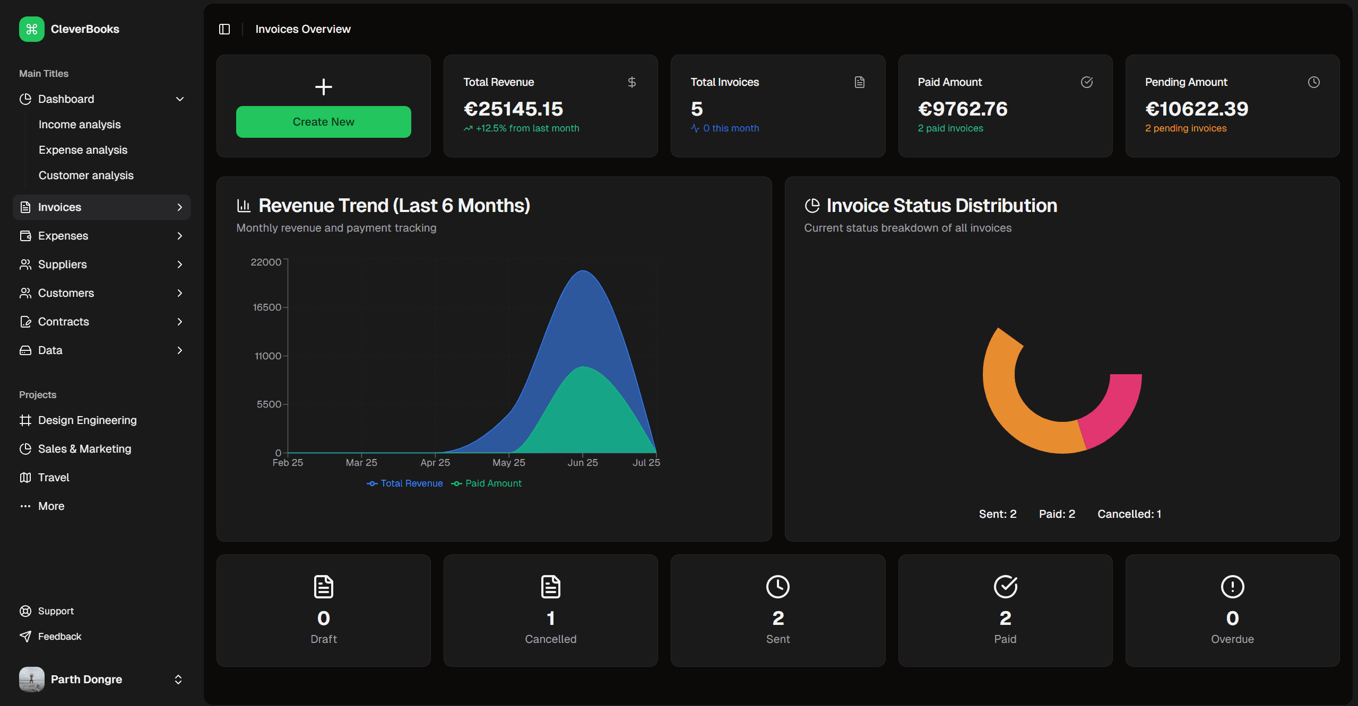
Task: Click the Create New button
Action: (x=323, y=121)
